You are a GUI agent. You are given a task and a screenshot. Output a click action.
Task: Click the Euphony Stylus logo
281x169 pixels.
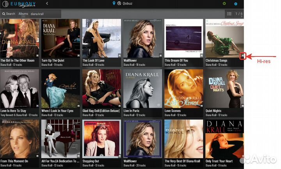coord(19,4)
